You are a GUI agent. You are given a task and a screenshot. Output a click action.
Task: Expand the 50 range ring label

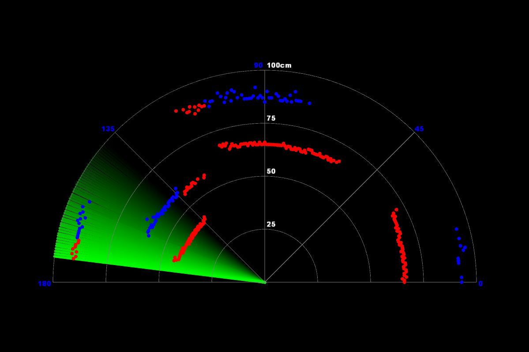click(x=270, y=170)
